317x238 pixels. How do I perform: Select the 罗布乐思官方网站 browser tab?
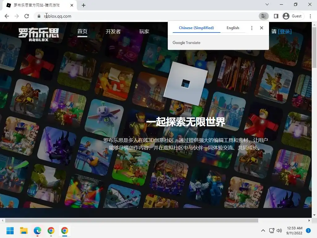[x=40, y=5]
